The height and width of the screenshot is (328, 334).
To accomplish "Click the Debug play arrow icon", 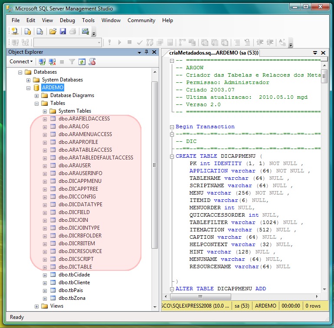I will [119, 42].
